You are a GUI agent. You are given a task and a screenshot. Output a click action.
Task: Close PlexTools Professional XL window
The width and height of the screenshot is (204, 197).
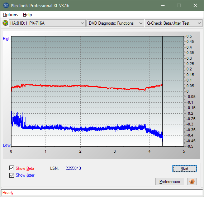point(195,5)
